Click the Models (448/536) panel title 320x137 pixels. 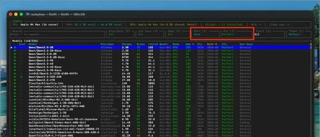(x=25, y=41)
